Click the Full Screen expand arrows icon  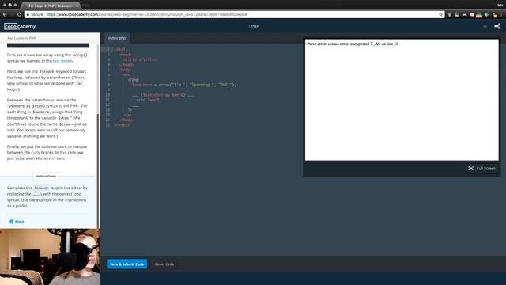(x=471, y=169)
